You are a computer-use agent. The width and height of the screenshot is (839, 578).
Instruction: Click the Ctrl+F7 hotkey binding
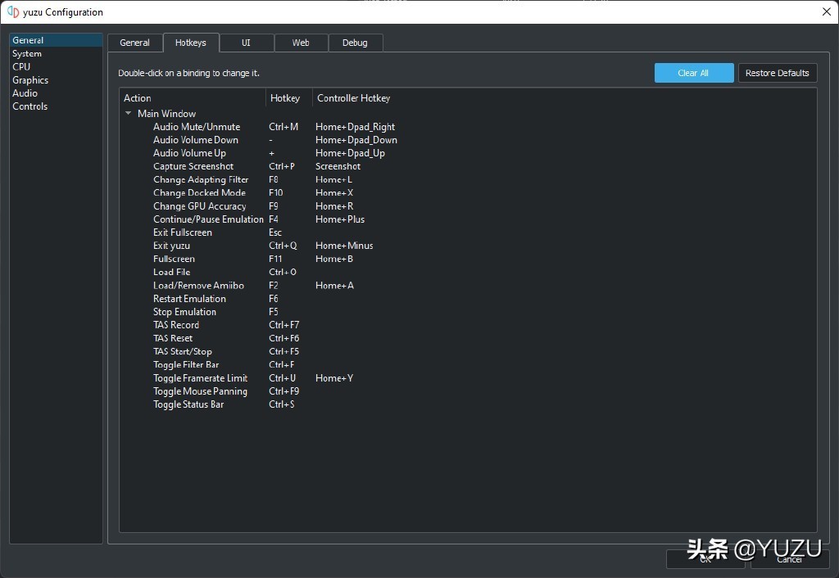tap(284, 325)
